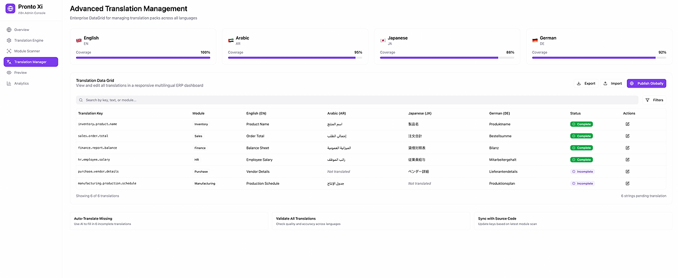This screenshot has height=278, width=678.
Task: Click the Japanese coverage progress bar
Action: 447,58
